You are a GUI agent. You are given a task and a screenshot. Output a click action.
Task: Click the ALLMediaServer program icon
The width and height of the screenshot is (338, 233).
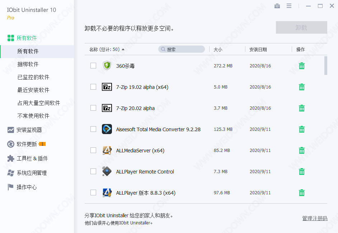107,150
